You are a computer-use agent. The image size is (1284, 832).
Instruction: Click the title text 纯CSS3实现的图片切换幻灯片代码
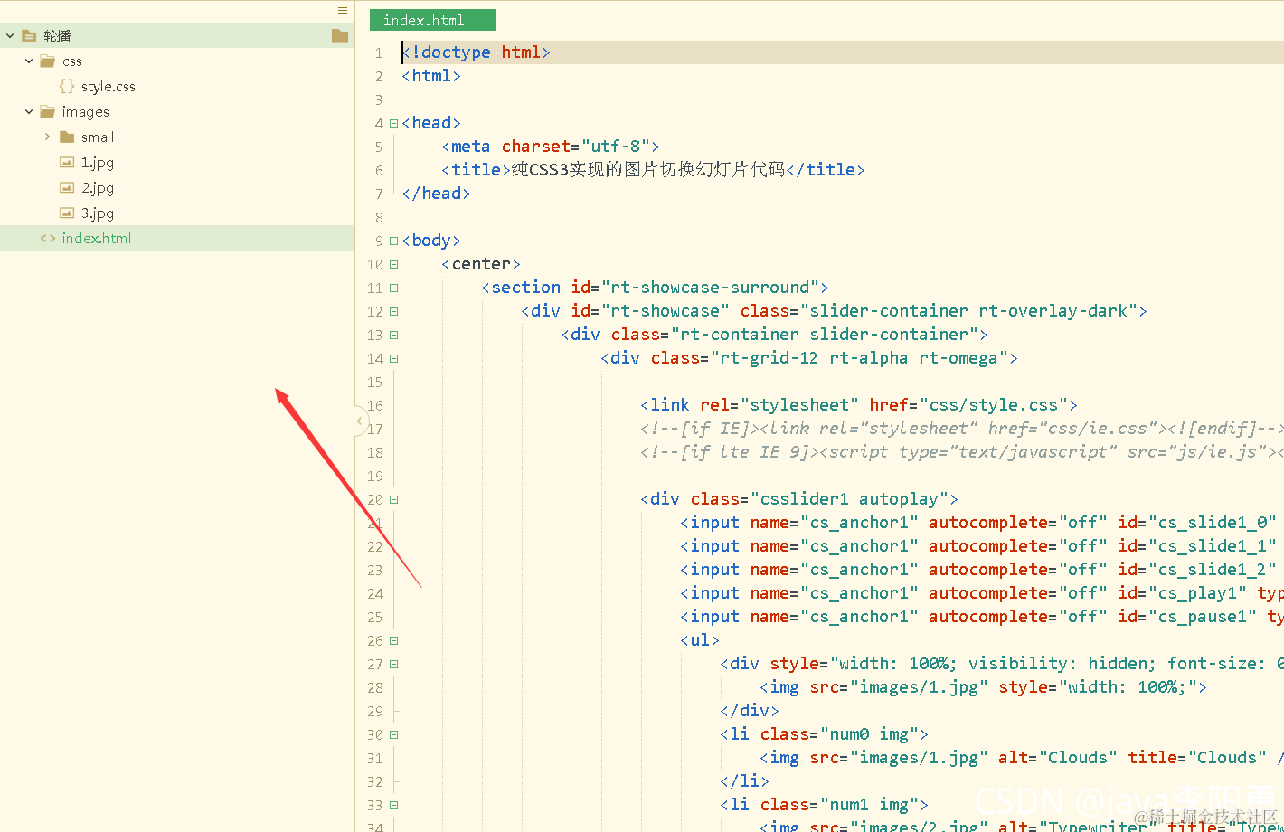pos(648,169)
